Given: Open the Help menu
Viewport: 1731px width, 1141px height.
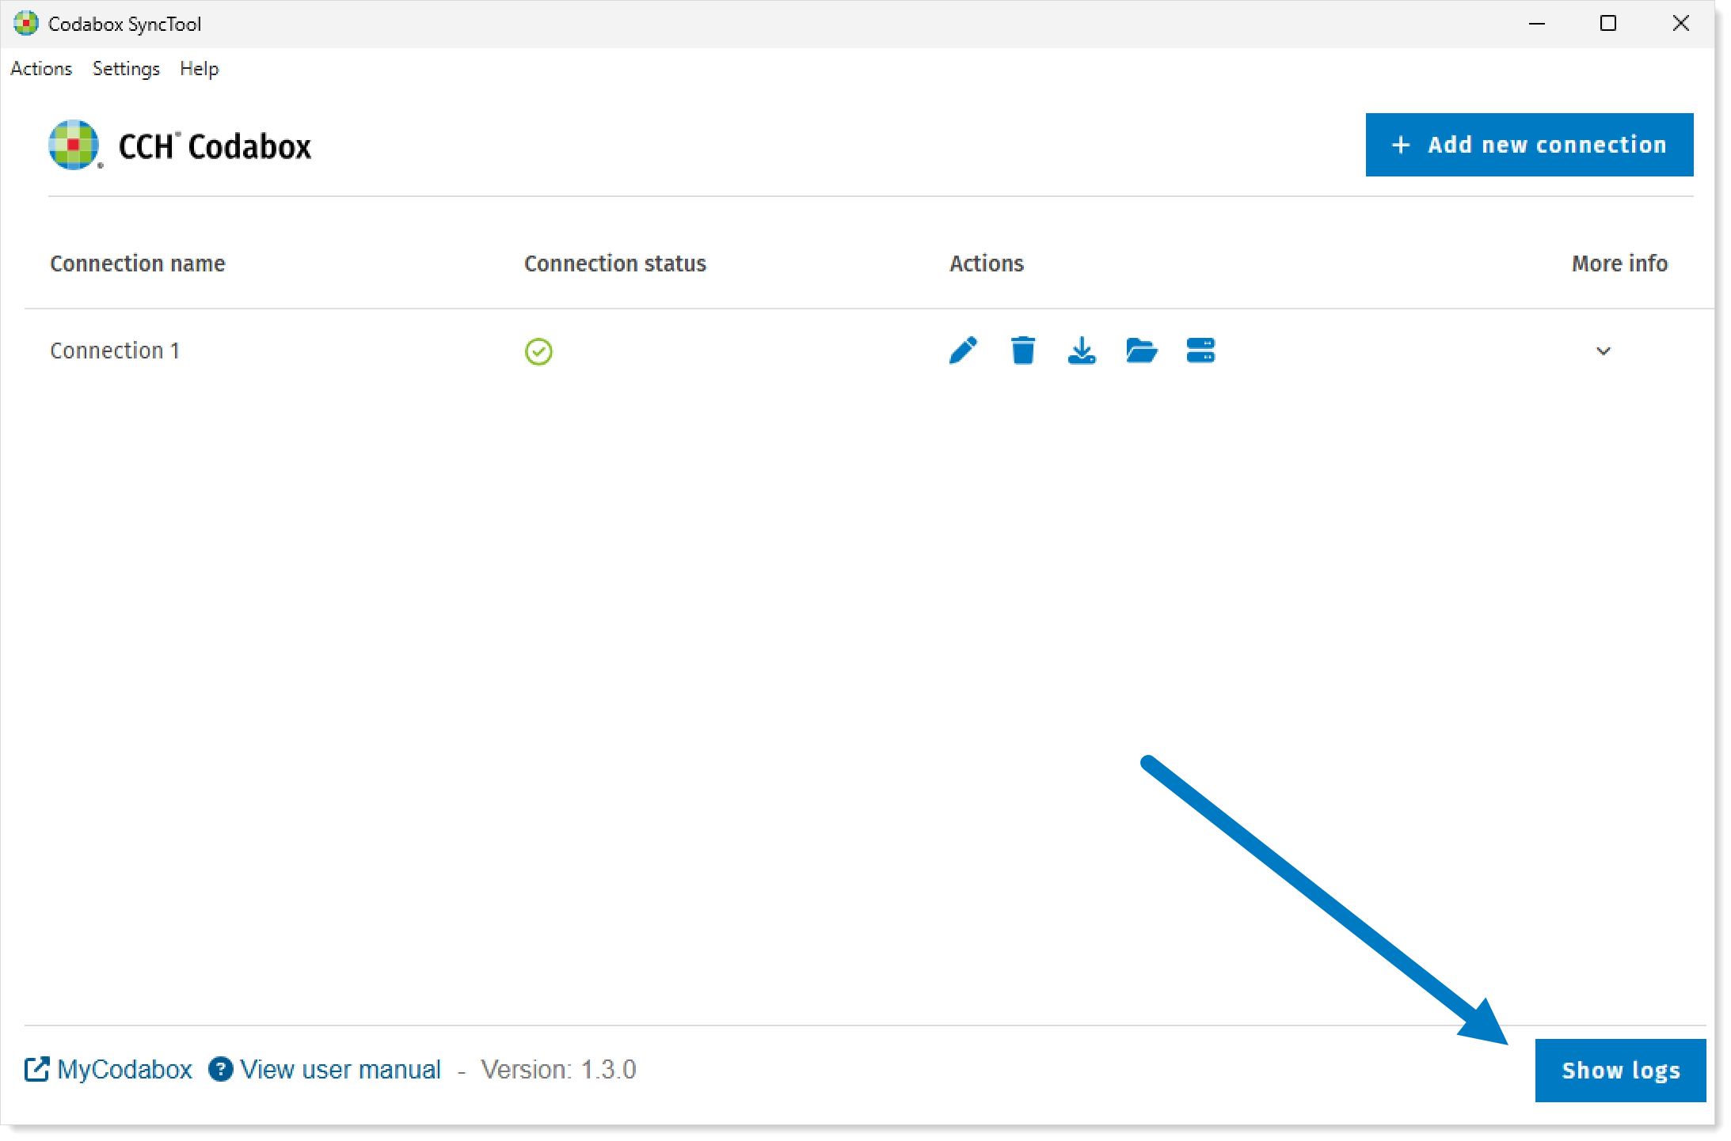Looking at the screenshot, I should coord(199,69).
